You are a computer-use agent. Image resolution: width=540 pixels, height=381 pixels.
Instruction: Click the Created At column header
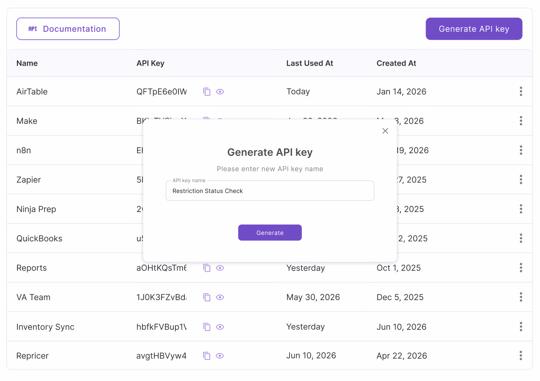(396, 63)
